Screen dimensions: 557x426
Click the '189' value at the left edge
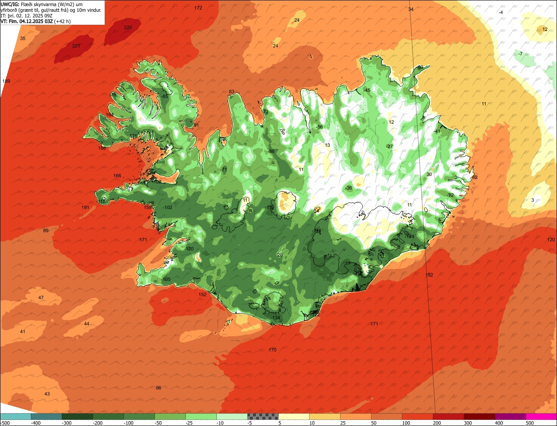[x=6, y=81]
